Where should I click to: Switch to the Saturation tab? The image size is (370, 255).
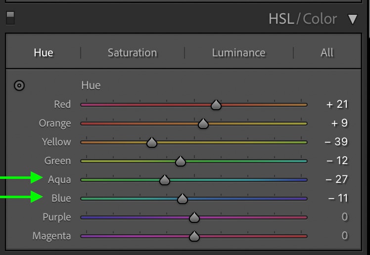click(x=132, y=52)
